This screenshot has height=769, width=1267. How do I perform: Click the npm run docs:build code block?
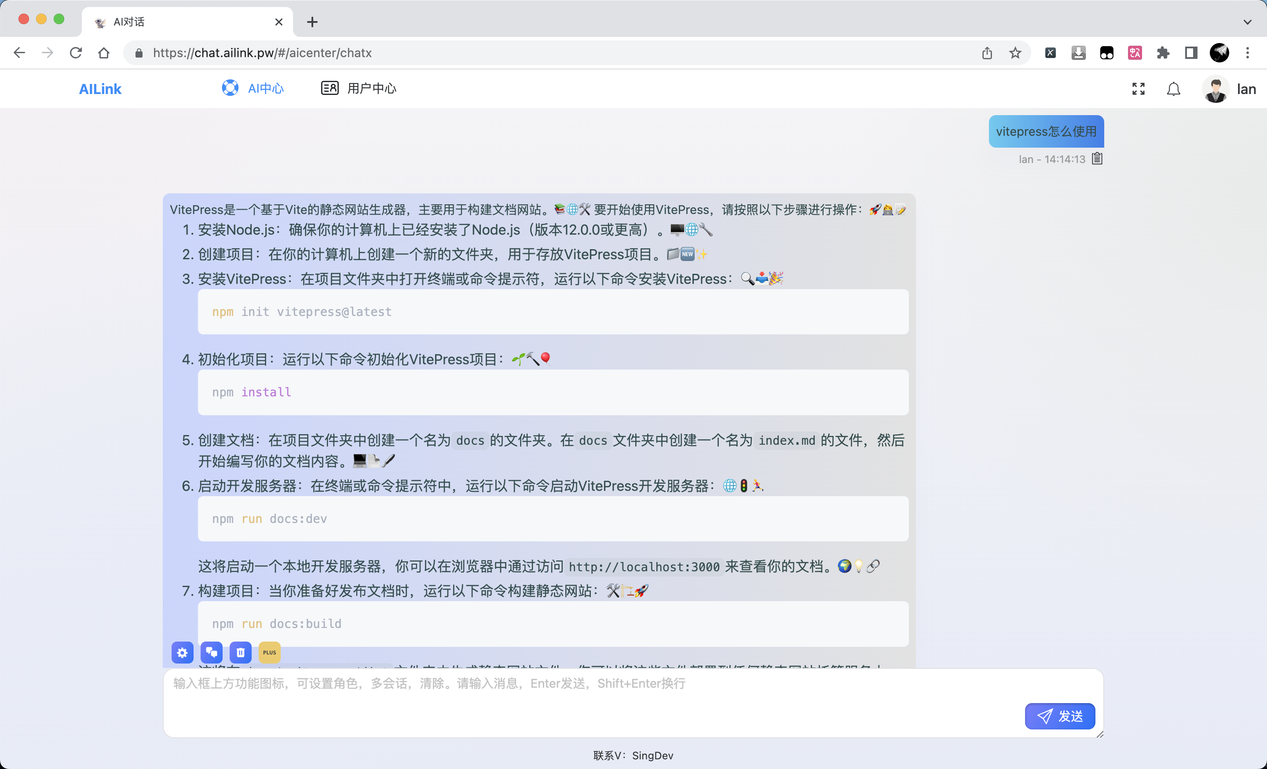pos(553,624)
